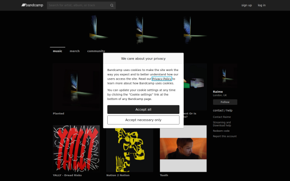Open the Tooth album cover

tap(183, 149)
